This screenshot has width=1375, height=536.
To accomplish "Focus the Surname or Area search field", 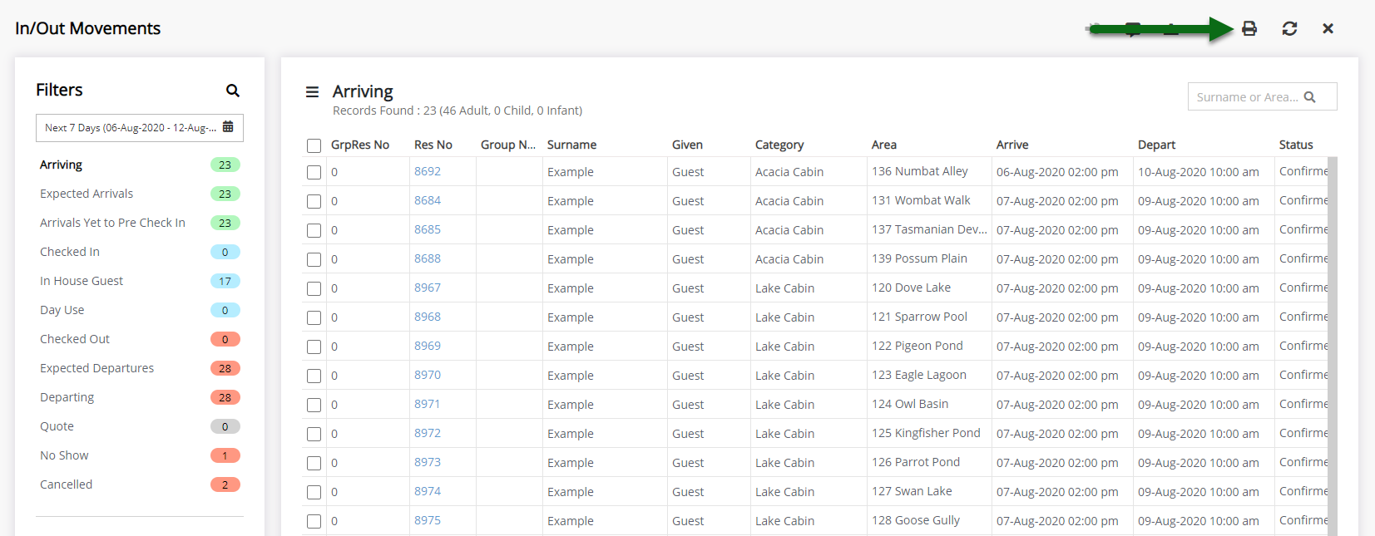I will [1263, 96].
